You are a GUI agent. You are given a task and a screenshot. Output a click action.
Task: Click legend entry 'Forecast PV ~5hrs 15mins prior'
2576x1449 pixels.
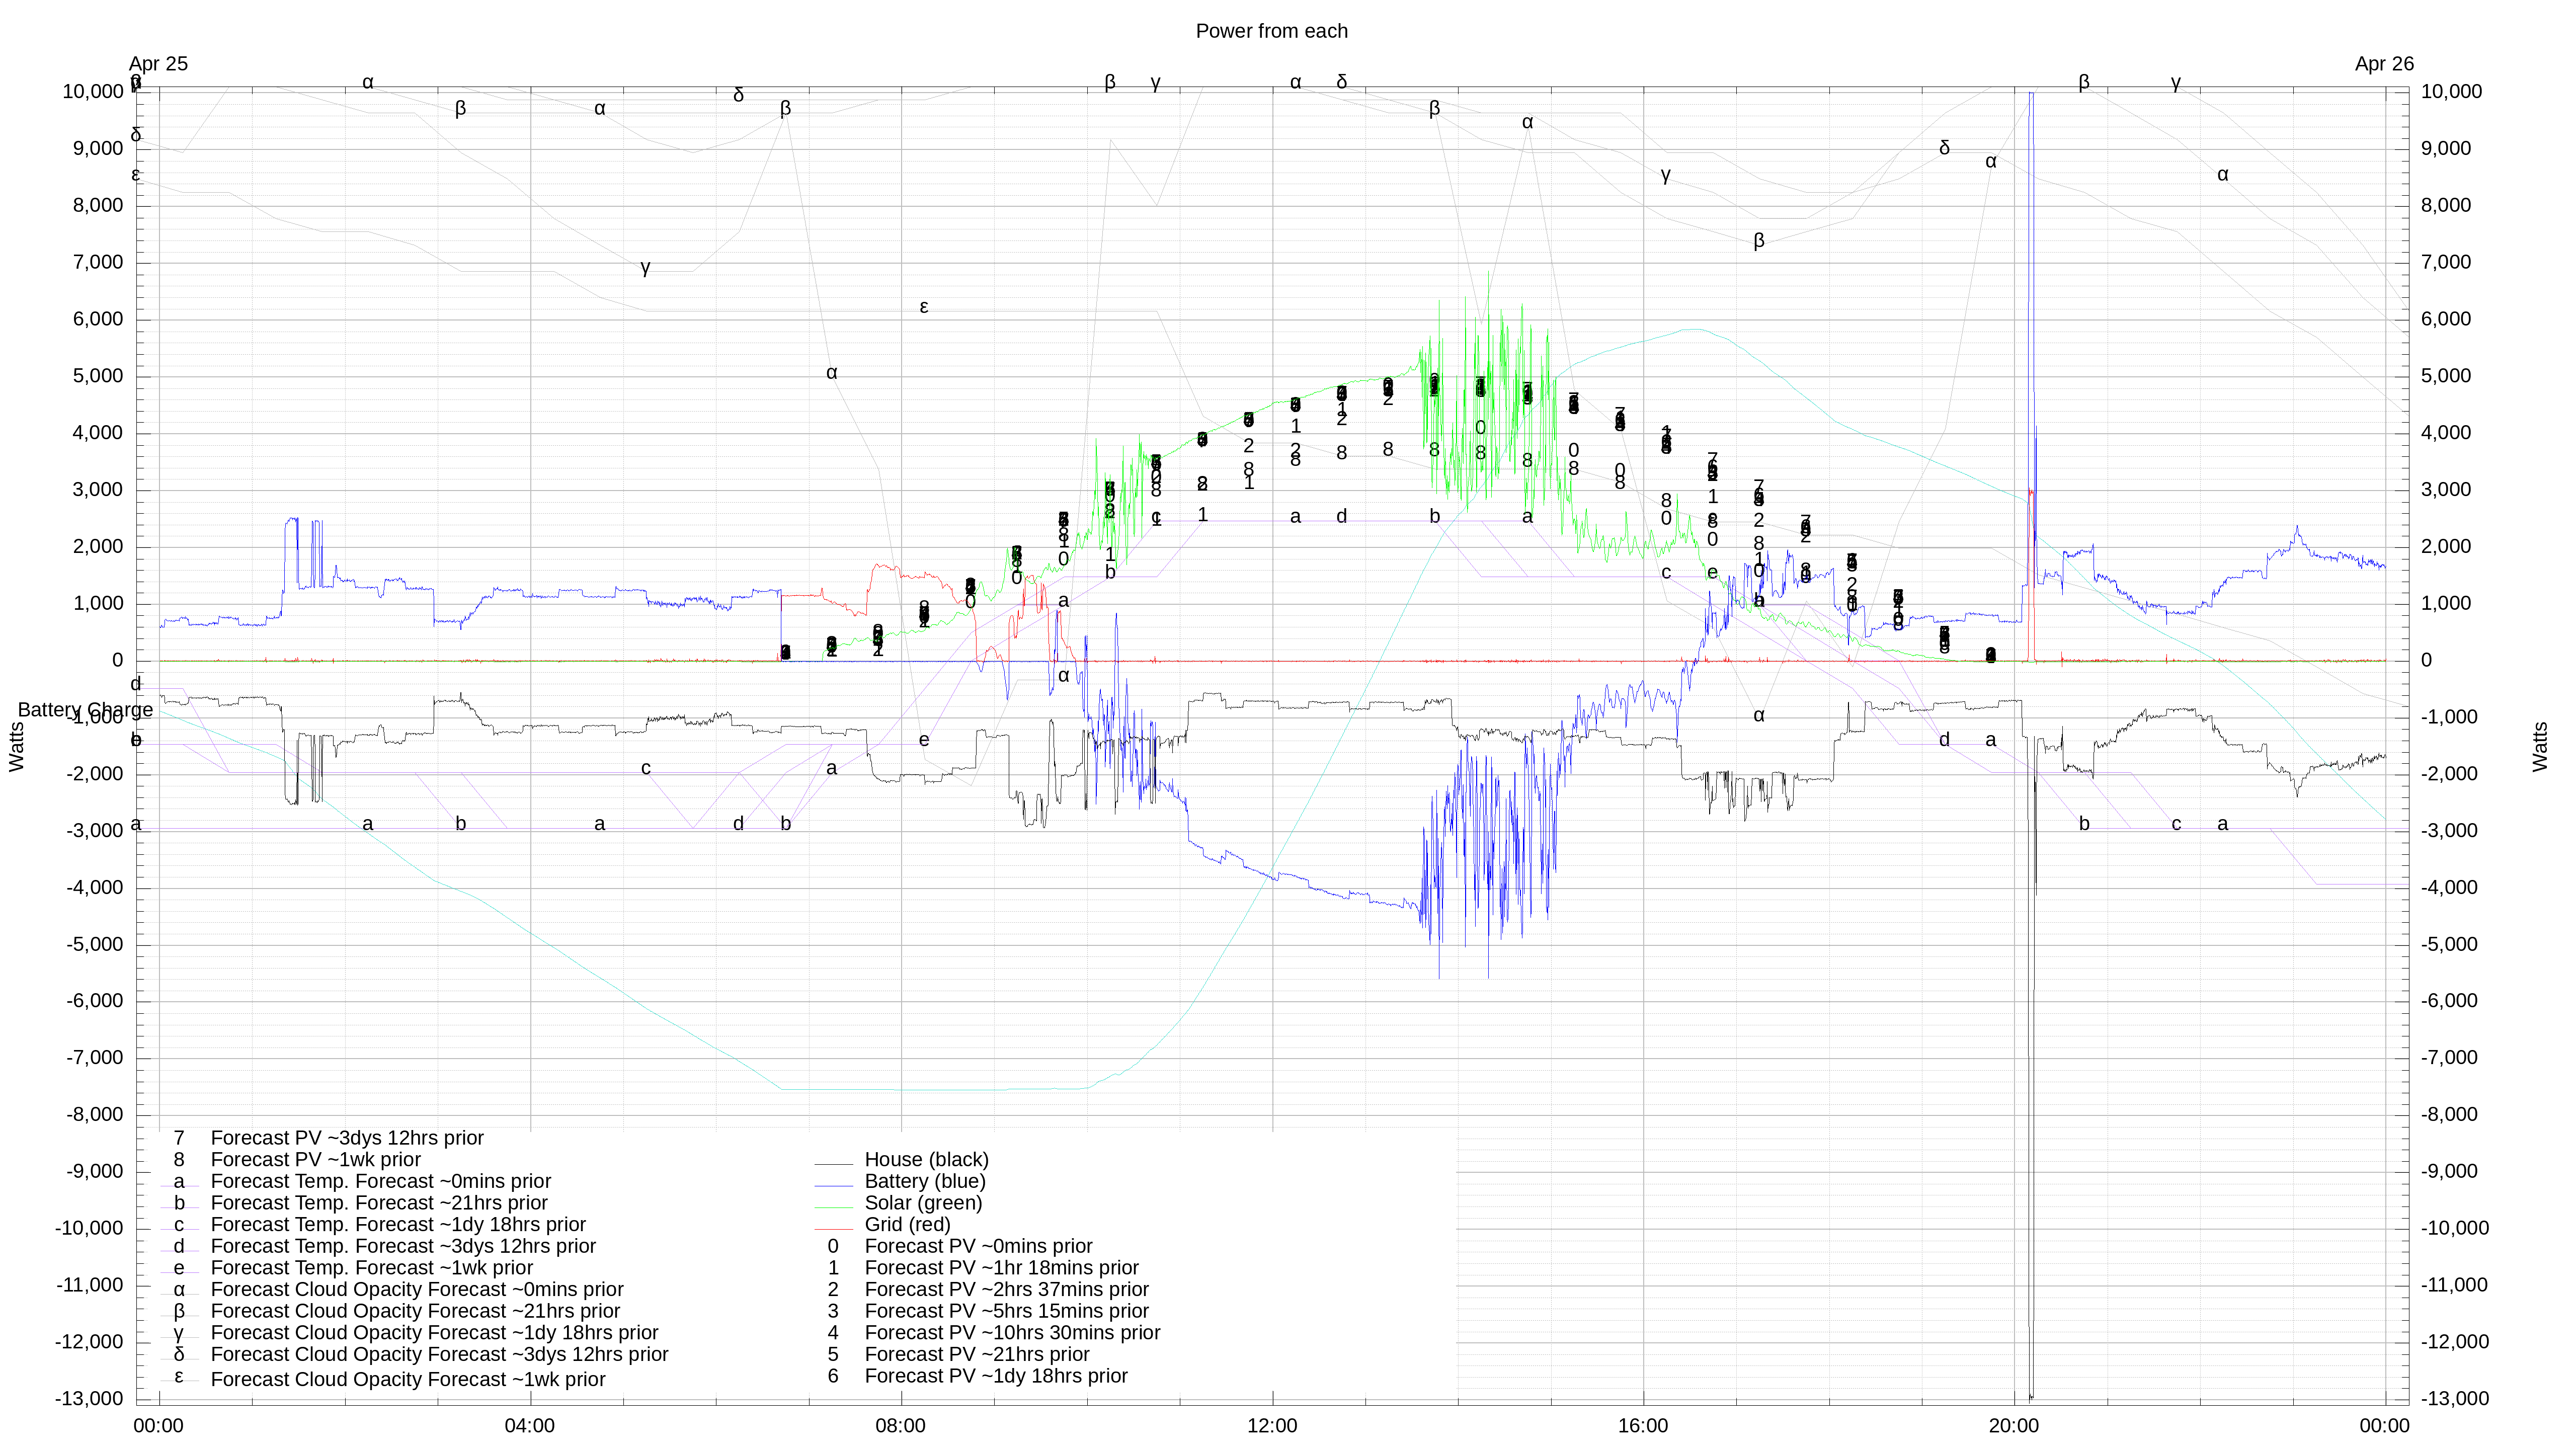click(x=1006, y=1311)
